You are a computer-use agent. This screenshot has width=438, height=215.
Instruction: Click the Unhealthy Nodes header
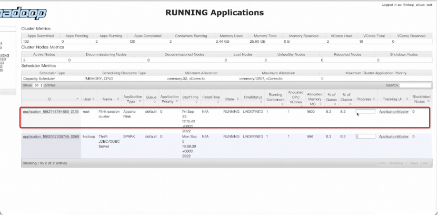291,54
